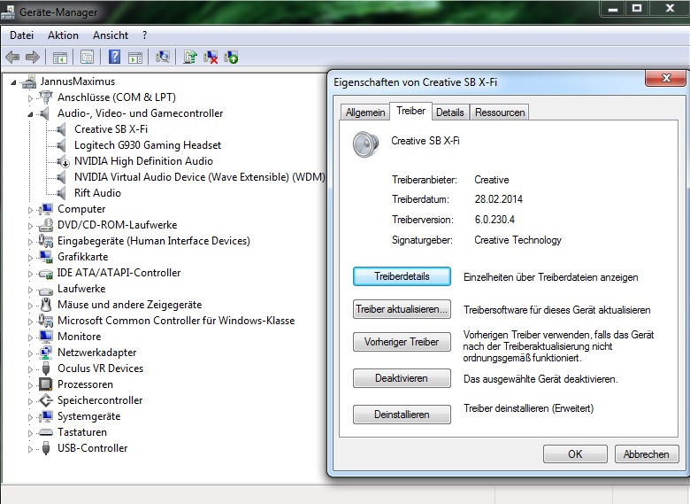
Task: Confirm the dialog with OK
Action: pos(575,454)
